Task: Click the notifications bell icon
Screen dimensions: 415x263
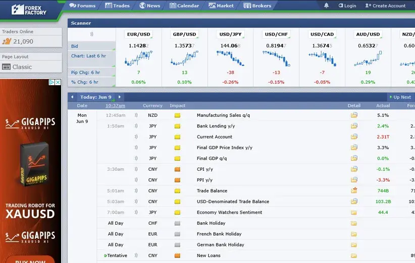Action: point(326,6)
